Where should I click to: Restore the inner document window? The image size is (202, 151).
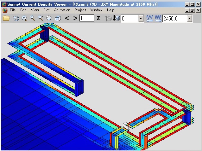tap(193, 10)
